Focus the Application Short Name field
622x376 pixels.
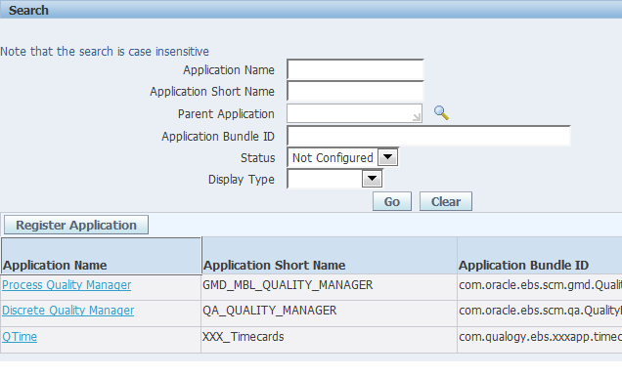pos(355,91)
